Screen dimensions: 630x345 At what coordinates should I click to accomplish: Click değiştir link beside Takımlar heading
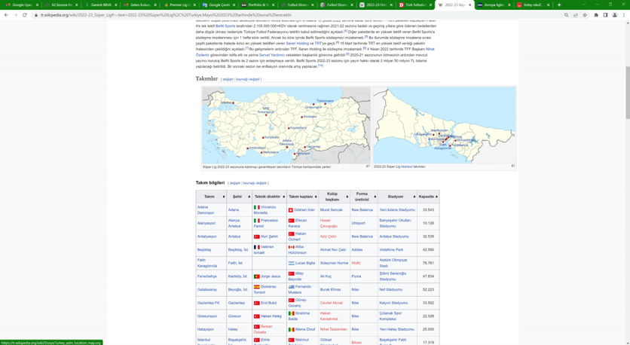click(x=228, y=79)
